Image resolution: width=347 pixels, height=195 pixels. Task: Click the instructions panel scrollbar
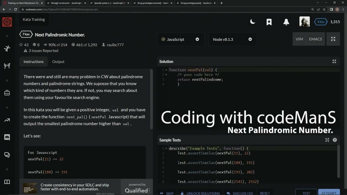click(x=152, y=99)
